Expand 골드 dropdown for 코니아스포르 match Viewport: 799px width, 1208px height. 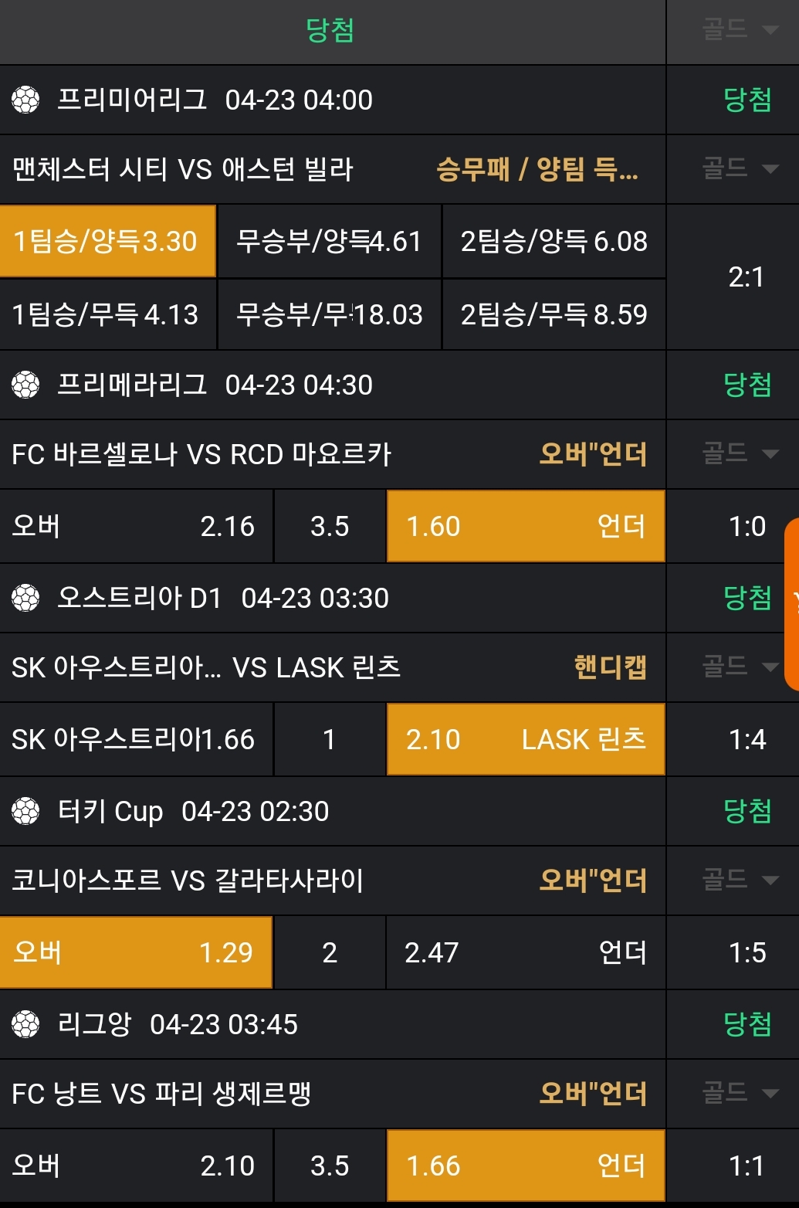[x=739, y=880]
